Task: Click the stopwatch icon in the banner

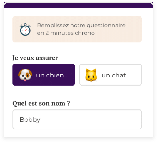Action: coord(25,29)
